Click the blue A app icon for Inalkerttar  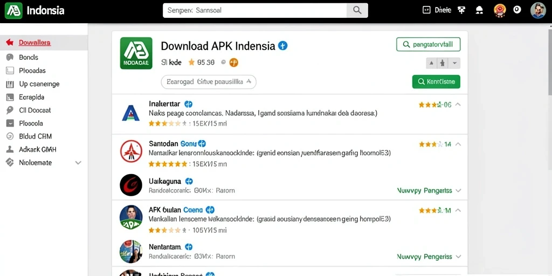(x=130, y=113)
